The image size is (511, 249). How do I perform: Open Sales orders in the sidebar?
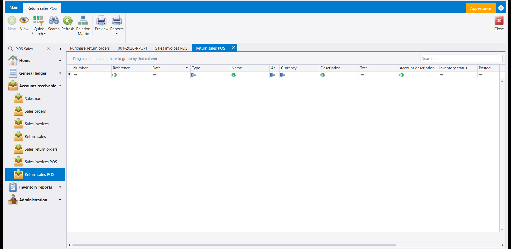35,111
